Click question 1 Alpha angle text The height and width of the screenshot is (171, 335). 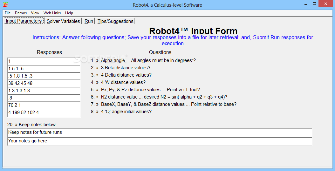pyautogui.click(x=148, y=60)
